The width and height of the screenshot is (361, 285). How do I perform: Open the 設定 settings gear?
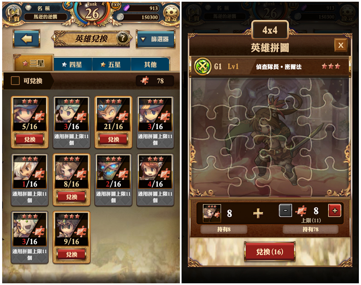pos(171,14)
